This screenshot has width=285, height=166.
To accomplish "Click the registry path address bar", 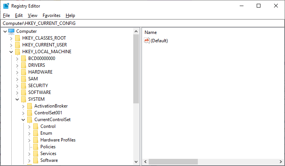I will 142,23.
